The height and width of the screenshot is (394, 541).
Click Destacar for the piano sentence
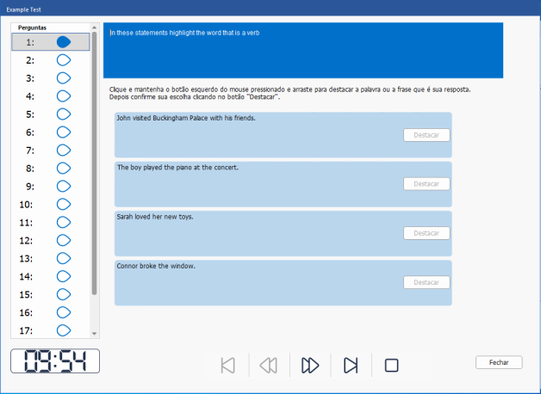(x=426, y=184)
